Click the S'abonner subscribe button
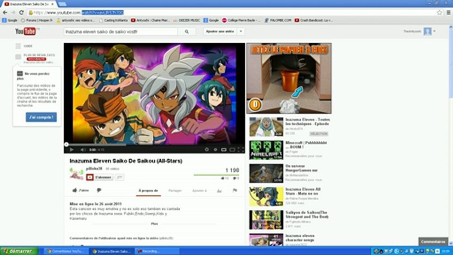 click(103, 177)
